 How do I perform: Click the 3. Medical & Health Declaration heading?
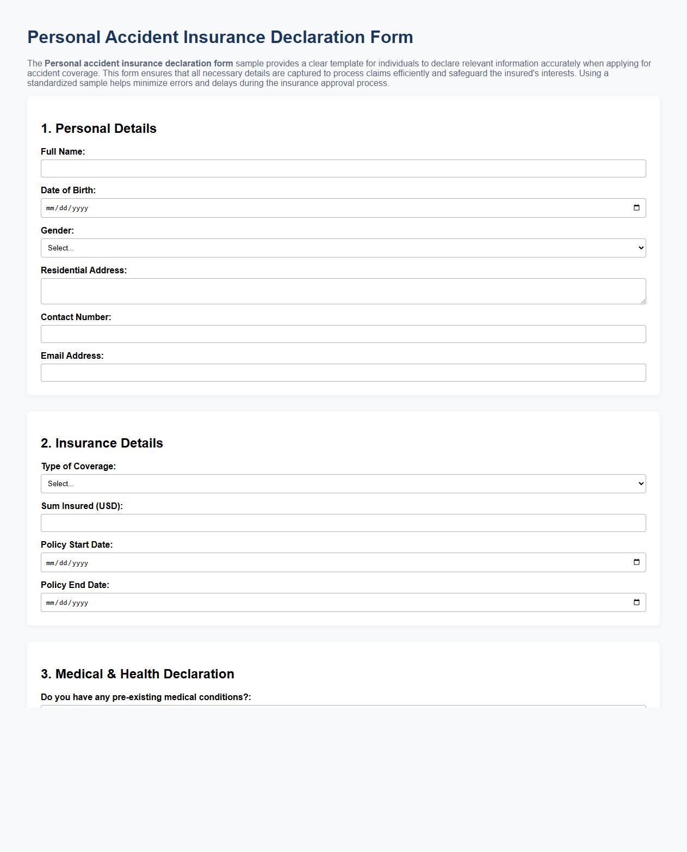click(x=138, y=674)
